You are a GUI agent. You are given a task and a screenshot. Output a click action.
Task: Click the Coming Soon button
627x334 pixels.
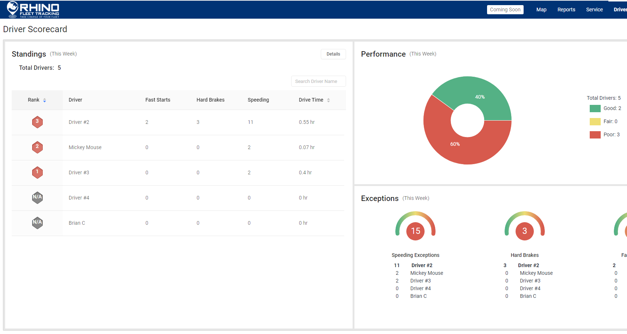505,10
